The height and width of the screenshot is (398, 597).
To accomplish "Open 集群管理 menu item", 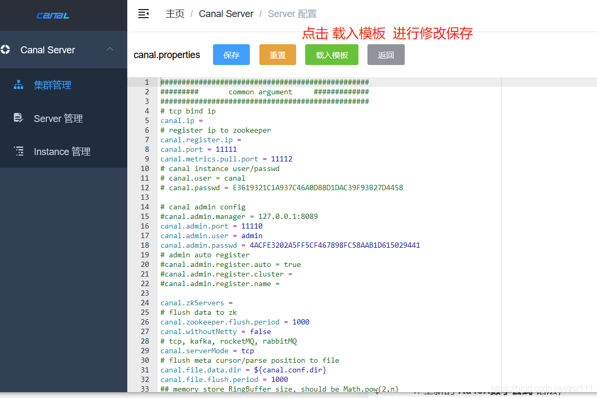I will point(63,85).
